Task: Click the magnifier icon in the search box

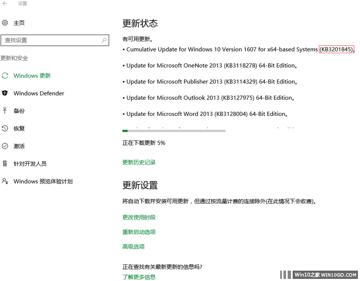Action: coord(104,40)
